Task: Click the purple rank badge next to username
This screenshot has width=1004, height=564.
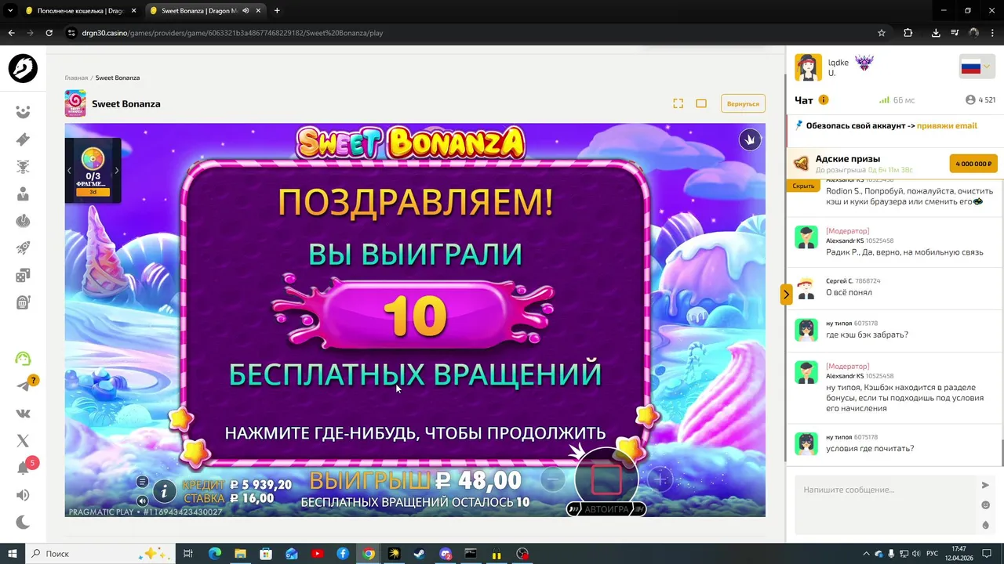Action: pos(864,63)
